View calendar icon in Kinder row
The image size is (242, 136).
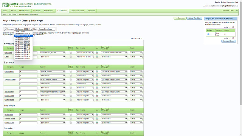pos(97,57)
